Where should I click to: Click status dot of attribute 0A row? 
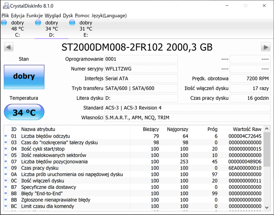6,174
